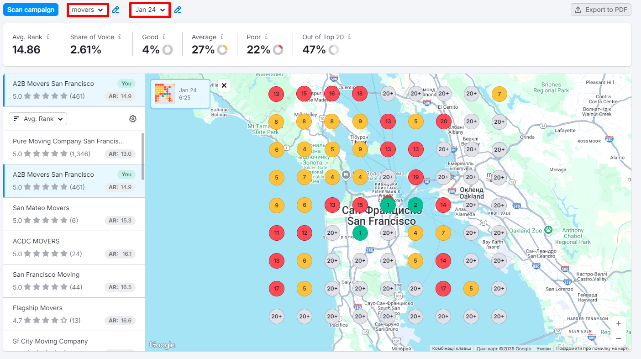641x359 pixels.
Task: Open the Умови terms link
Action: [x=543, y=348]
